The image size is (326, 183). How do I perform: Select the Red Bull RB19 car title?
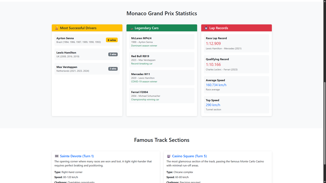pos(140,56)
